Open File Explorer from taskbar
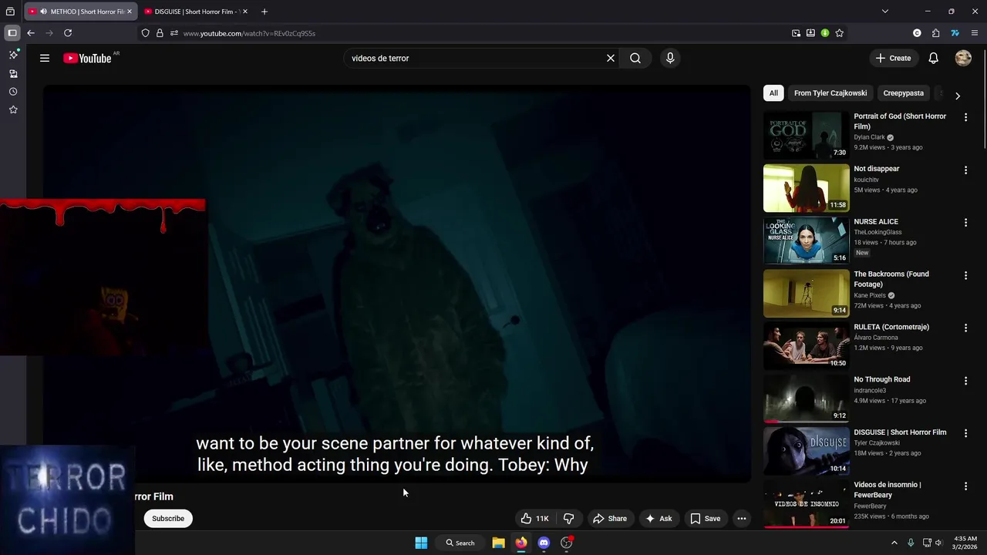The width and height of the screenshot is (987, 555). (x=499, y=543)
